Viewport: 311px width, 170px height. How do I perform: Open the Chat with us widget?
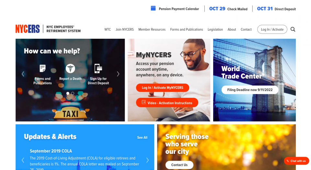(x=296, y=161)
